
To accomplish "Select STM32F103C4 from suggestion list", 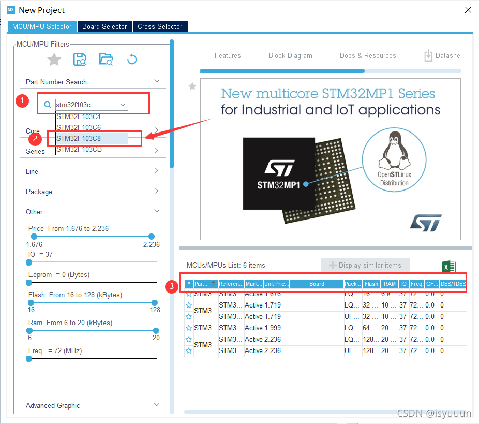I will (x=92, y=117).
